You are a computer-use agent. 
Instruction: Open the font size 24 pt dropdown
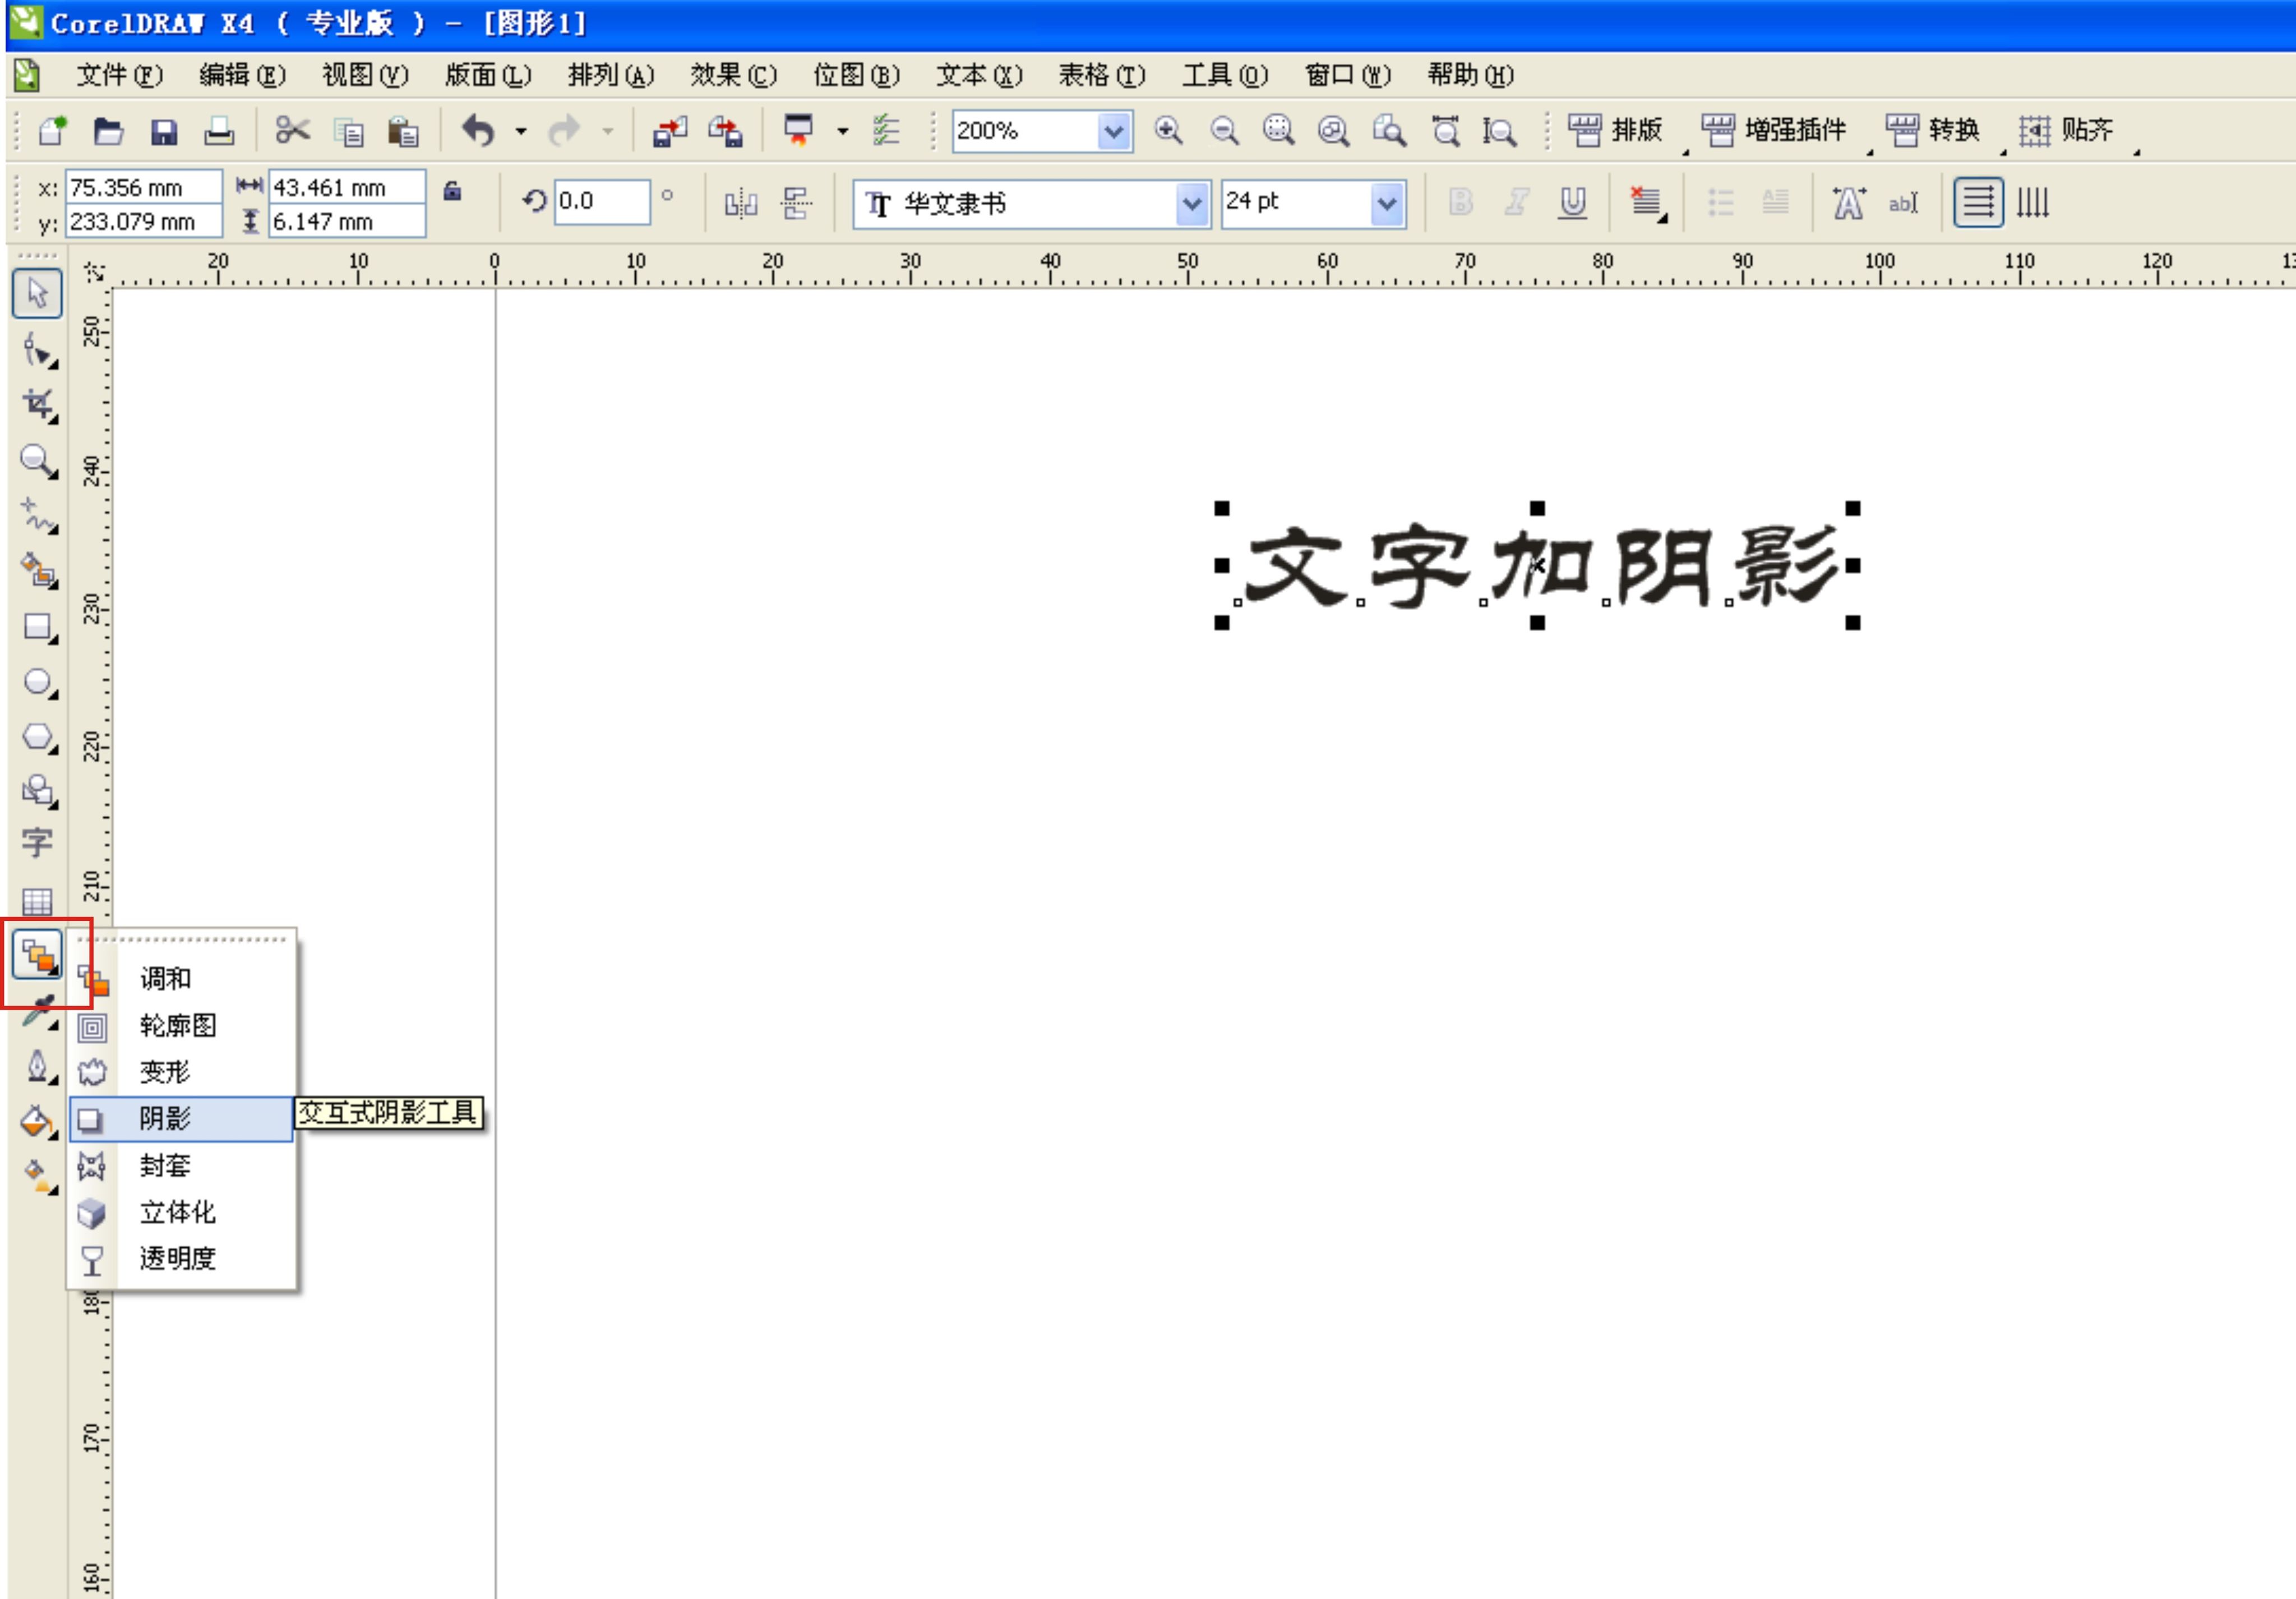1387,204
